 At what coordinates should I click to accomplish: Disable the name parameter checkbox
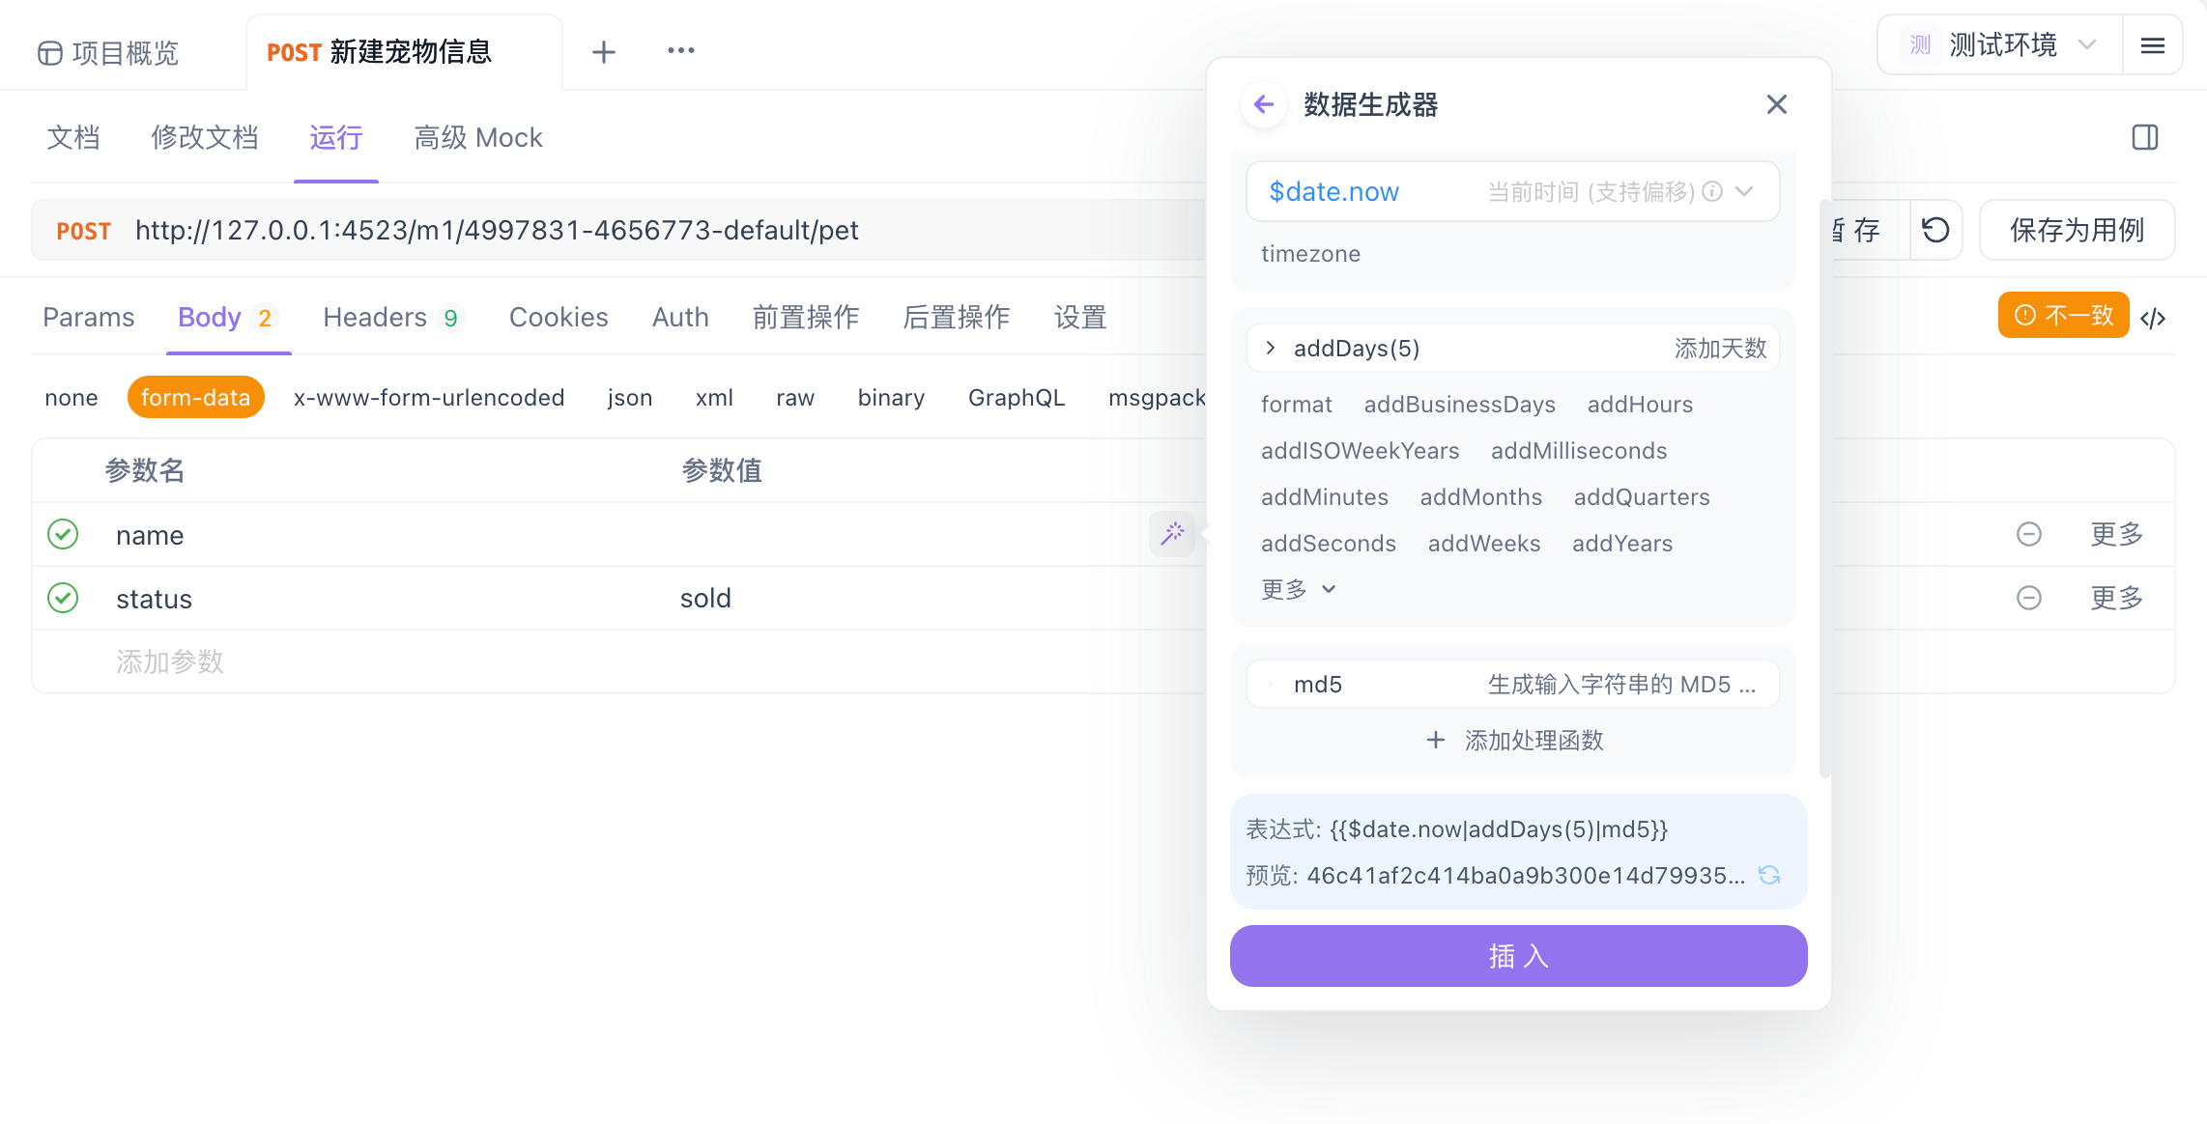[63, 534]
